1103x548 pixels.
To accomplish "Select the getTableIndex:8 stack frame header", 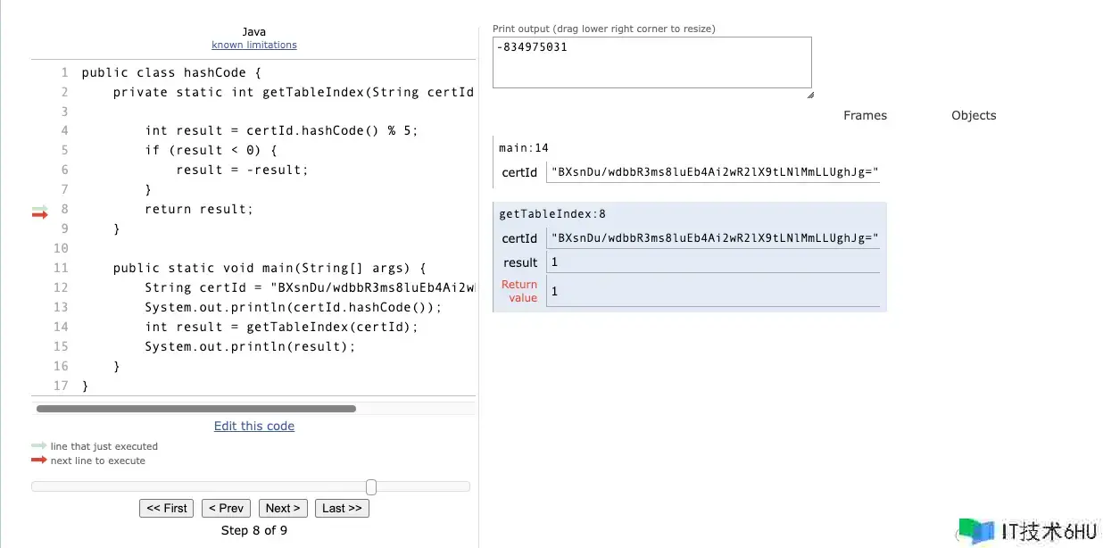I will click(552, 214).
